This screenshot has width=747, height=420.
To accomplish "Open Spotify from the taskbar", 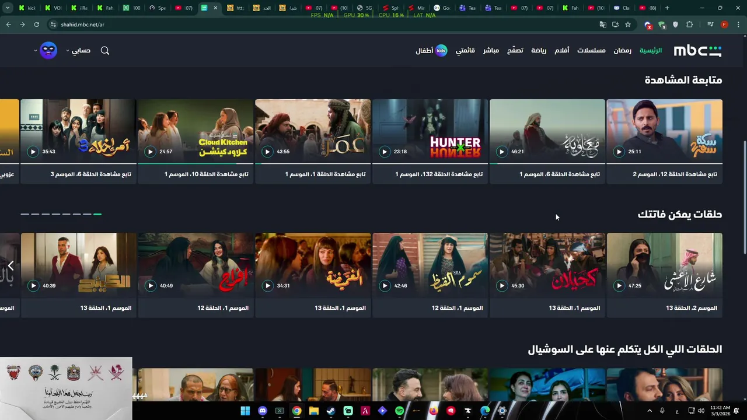I will [399, 411].
